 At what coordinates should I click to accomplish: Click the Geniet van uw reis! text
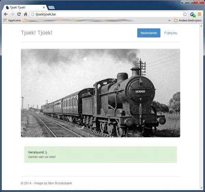42,157
